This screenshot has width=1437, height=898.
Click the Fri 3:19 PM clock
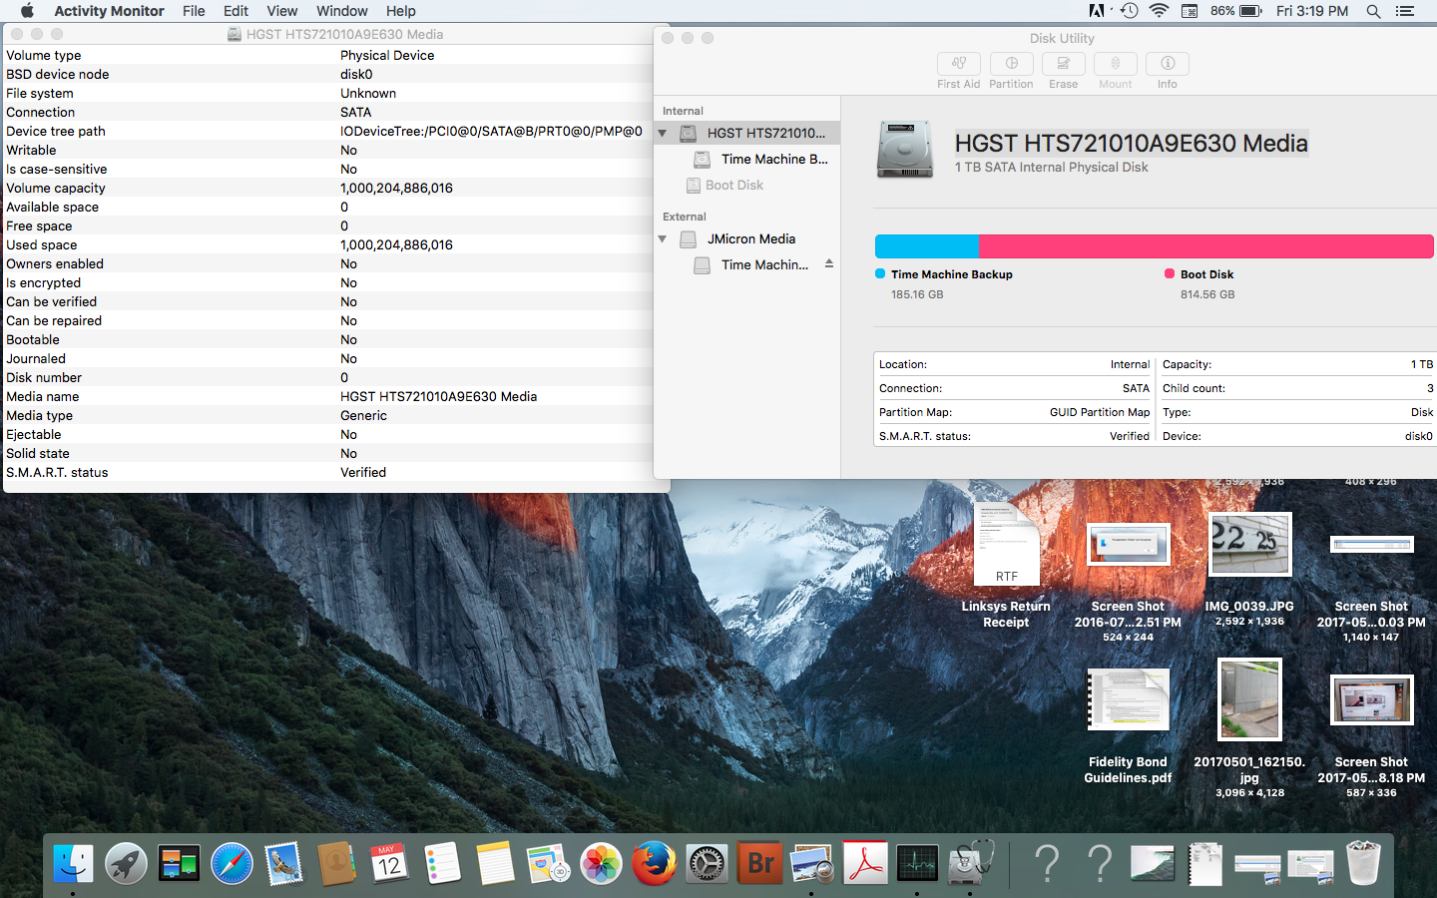point(1312,11)
